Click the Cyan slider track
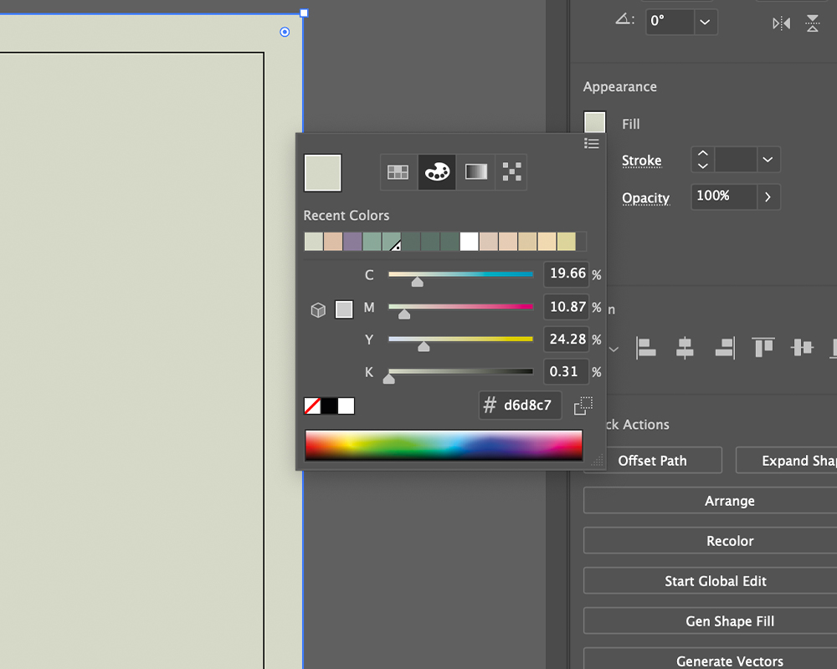837x669 pixels. (460, 274)
